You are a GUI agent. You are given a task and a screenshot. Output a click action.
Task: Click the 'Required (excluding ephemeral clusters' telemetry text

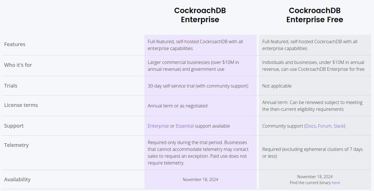pos(312,150)
